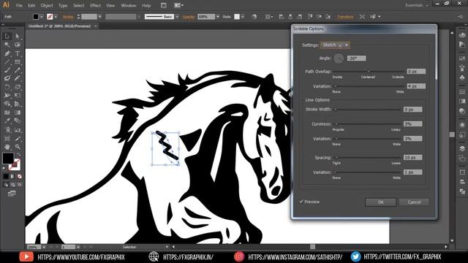Reset to default fill and stroke

tap(4, 168)
